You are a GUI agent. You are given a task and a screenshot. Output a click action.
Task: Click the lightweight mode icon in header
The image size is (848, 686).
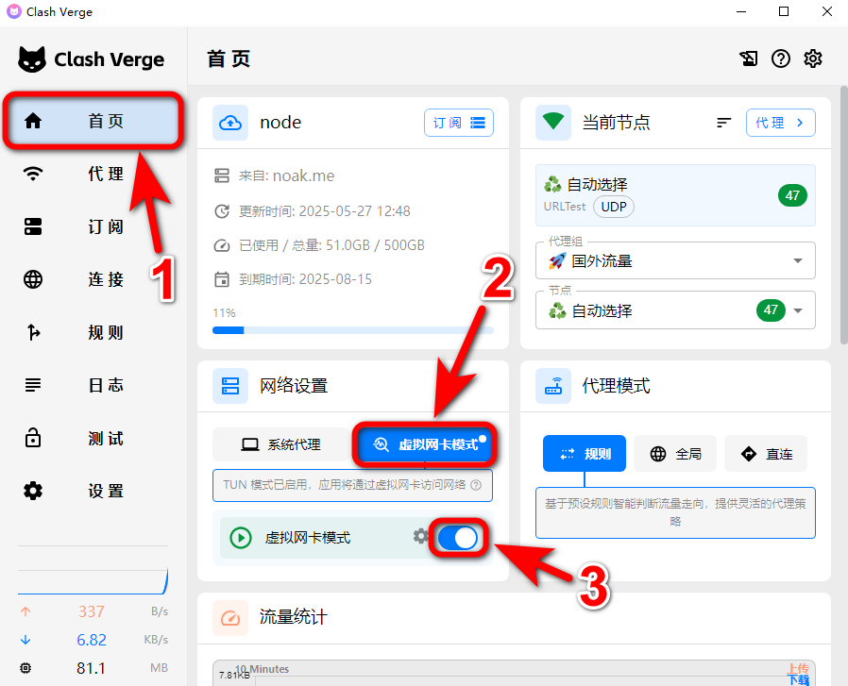[x=748, y=59]
